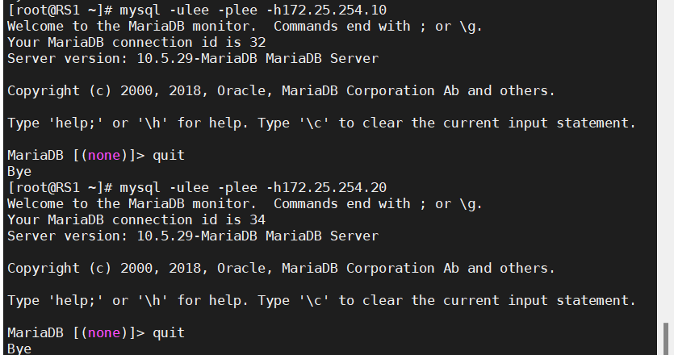Click the line showing connection id 32
The image size is (674, 355).
point(136,42)
